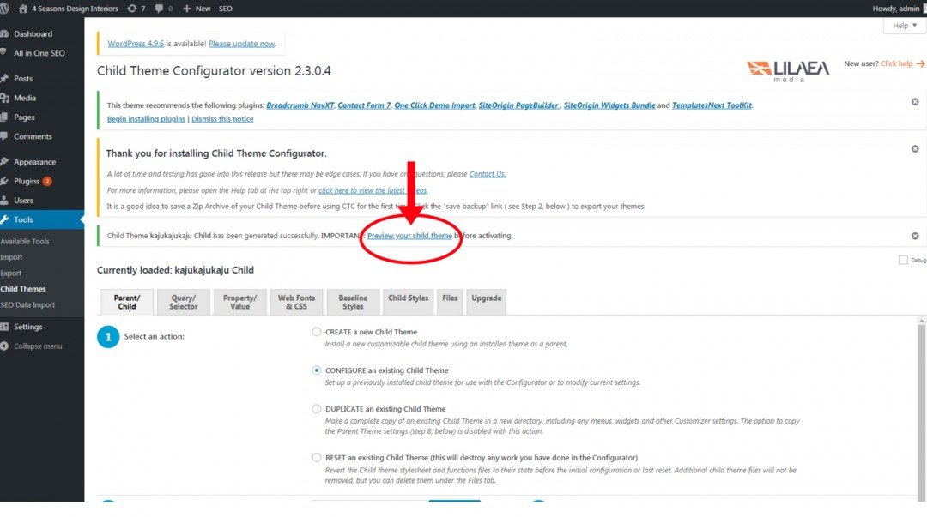Open Child Themes submenu item

[x=23, y=289]
